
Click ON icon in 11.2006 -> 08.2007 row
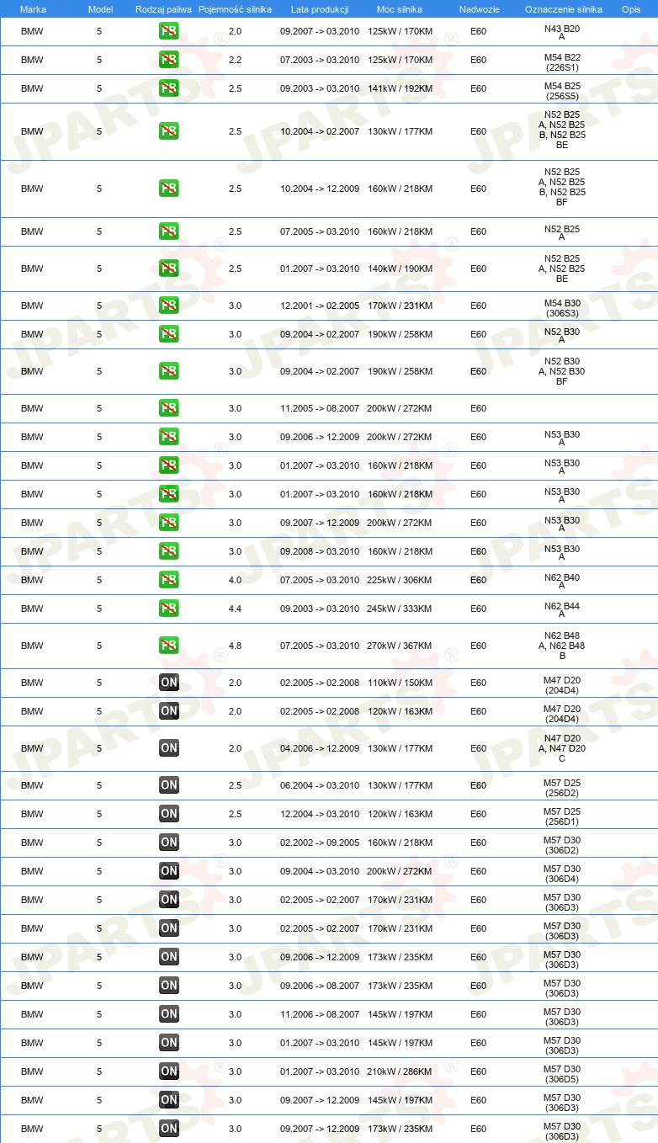(x=169, y=1014)
